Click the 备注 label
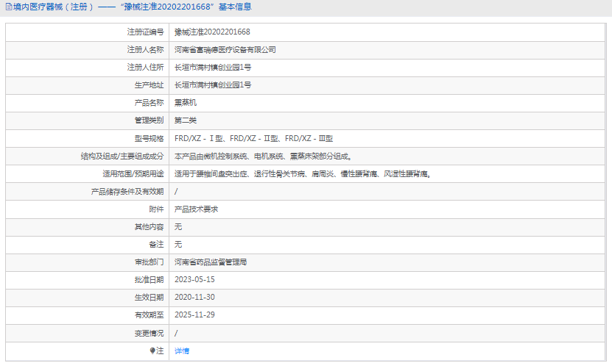 (157, 244)
